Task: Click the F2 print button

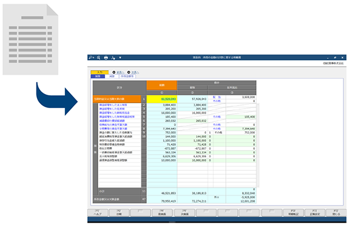Action: [x=119, y=212]
